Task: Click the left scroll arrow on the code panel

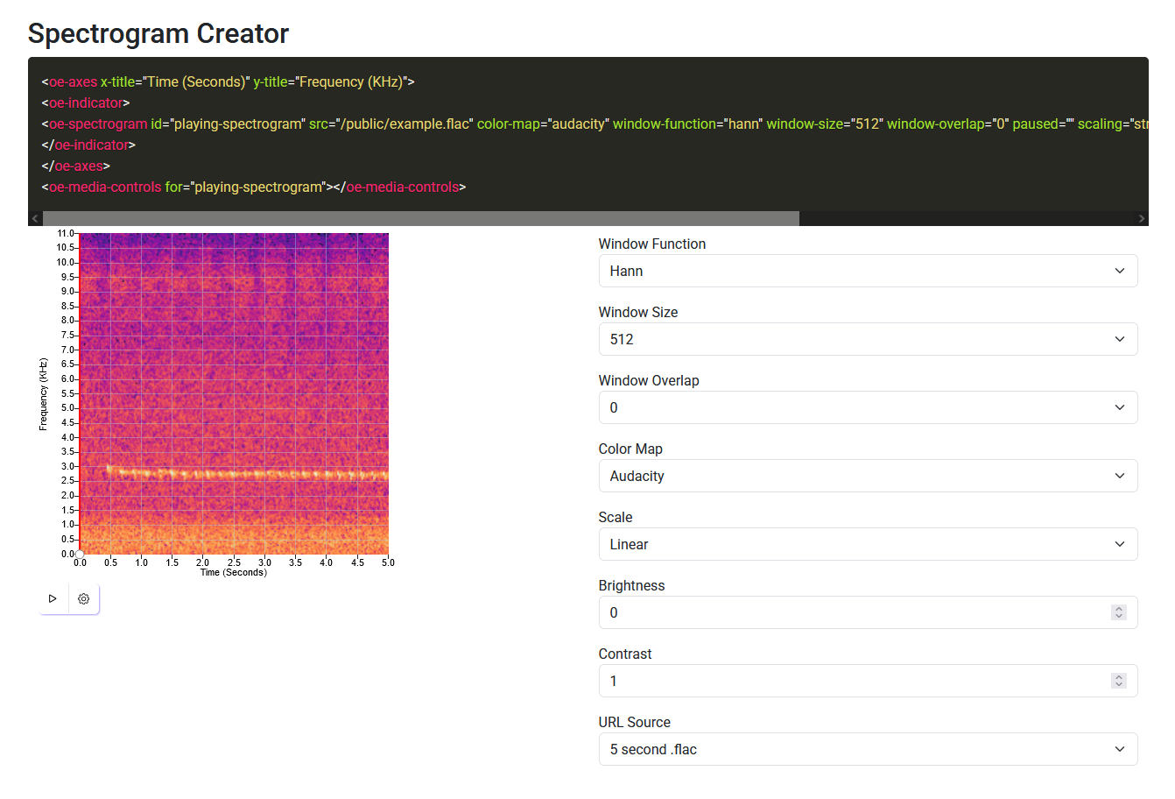Action: coord(34,217)
